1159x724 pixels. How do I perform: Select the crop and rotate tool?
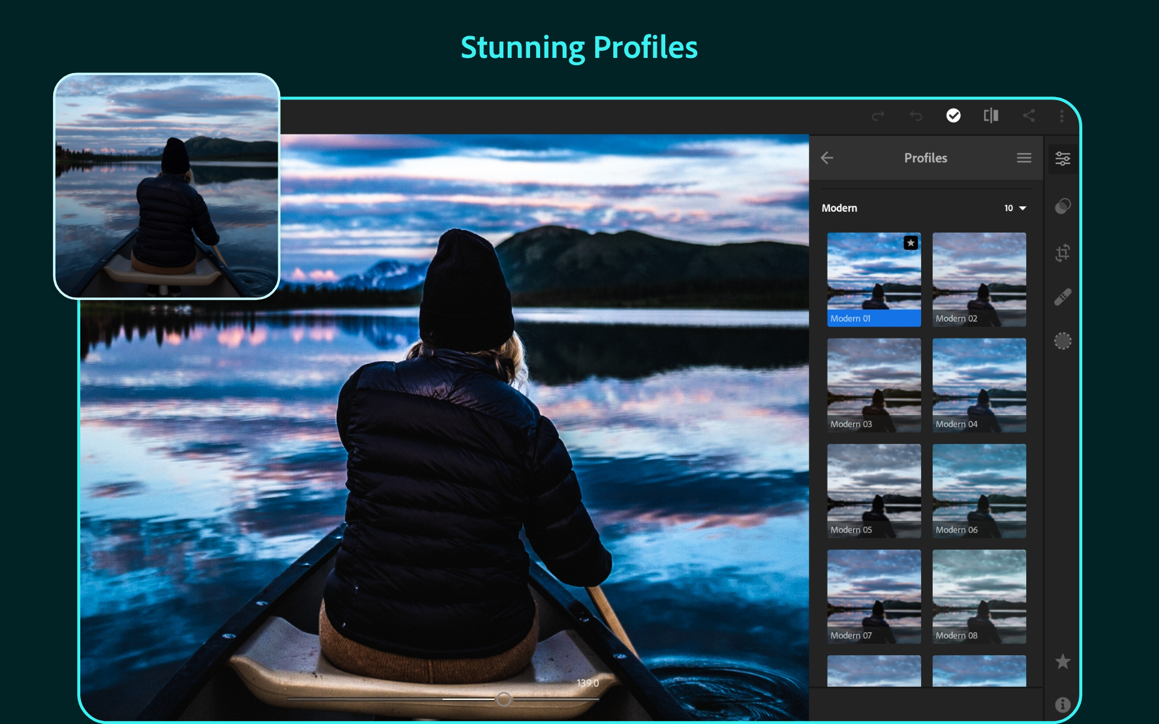tap(1062, 252)
